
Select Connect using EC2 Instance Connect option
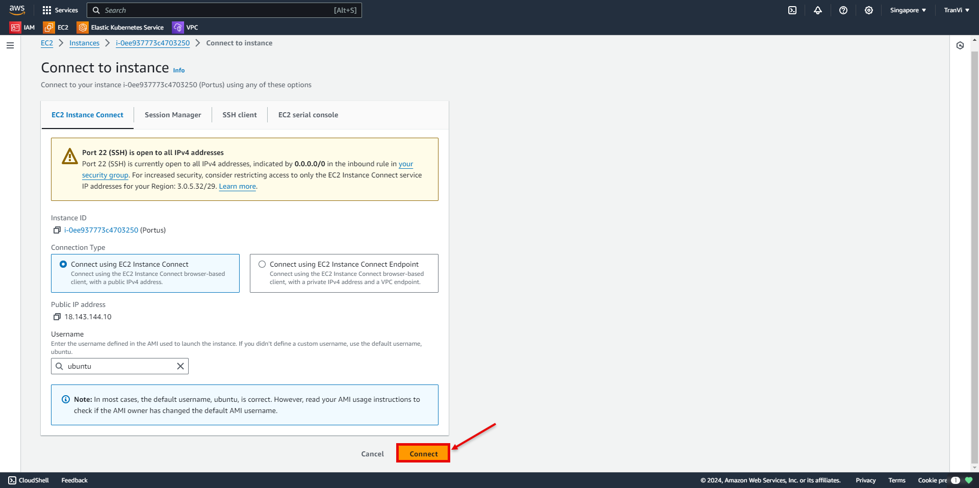coord(64,264)
